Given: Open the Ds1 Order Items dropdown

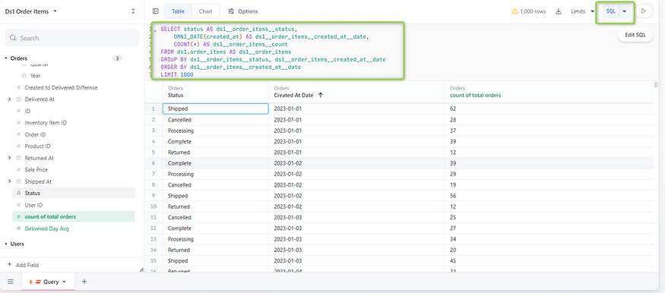Looking at the screenshot, I should coord(30,11).
